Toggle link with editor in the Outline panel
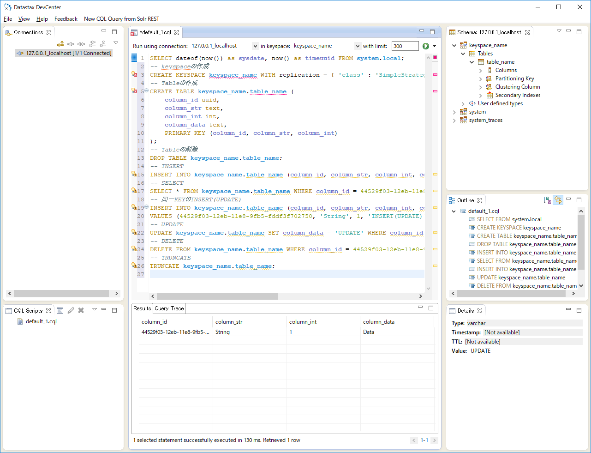Viewport: 591px width, 453px height. point(557,200)
